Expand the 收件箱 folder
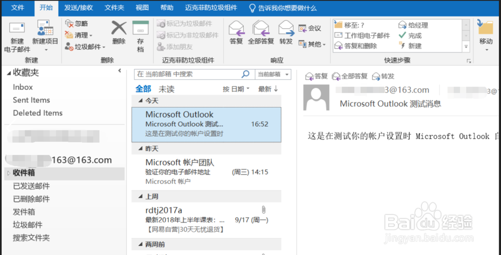 pos(9,173)
